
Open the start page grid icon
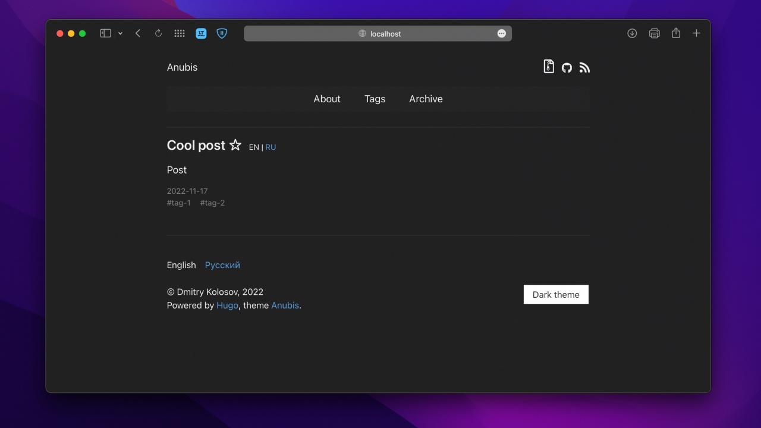coord(180,33)
